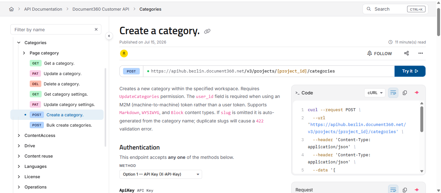The width and height of the screenshot is (441, 193).
Task: Click the CTRL+K shortcut badge
Action: coord(416,9)
